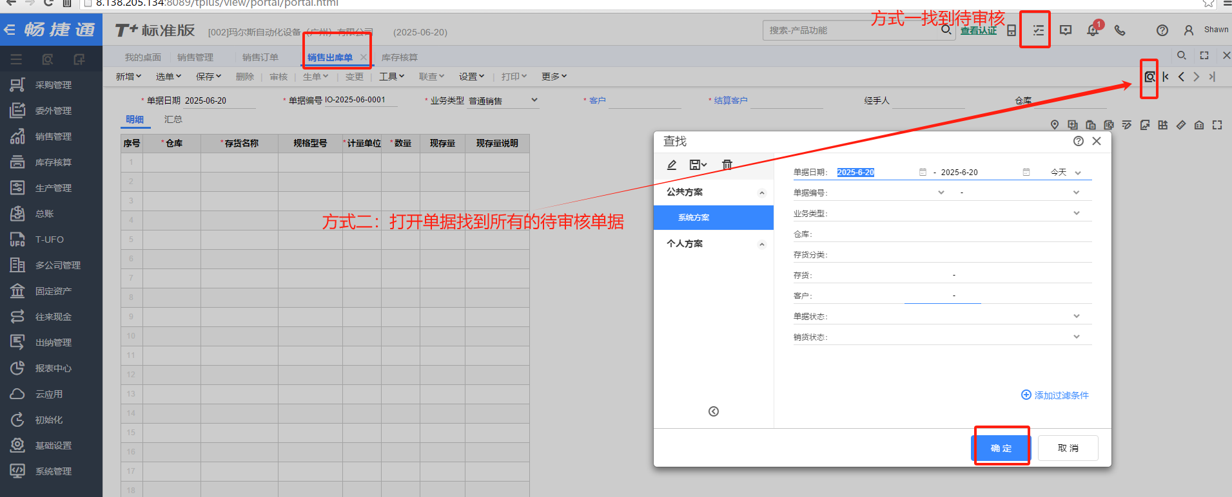Screen dimensions: 1232x497
Task: Toggle fullscreen from the tab bar
Action: click(1204, 55)
